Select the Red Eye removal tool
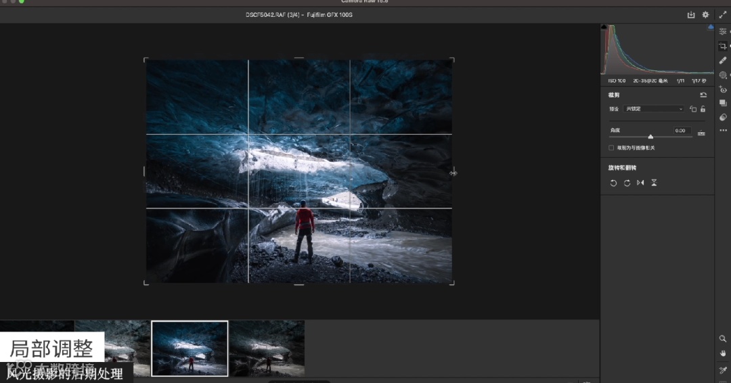731x383 pixels. 723,89
